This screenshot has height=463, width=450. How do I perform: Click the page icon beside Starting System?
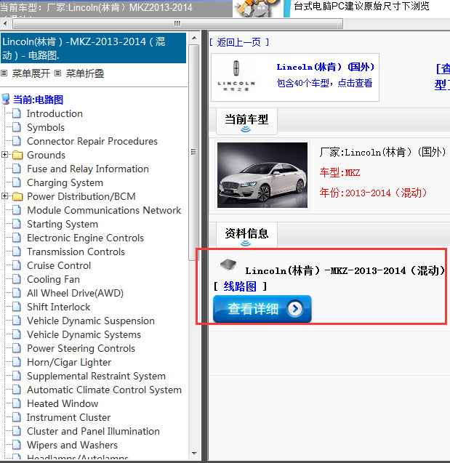17,224
